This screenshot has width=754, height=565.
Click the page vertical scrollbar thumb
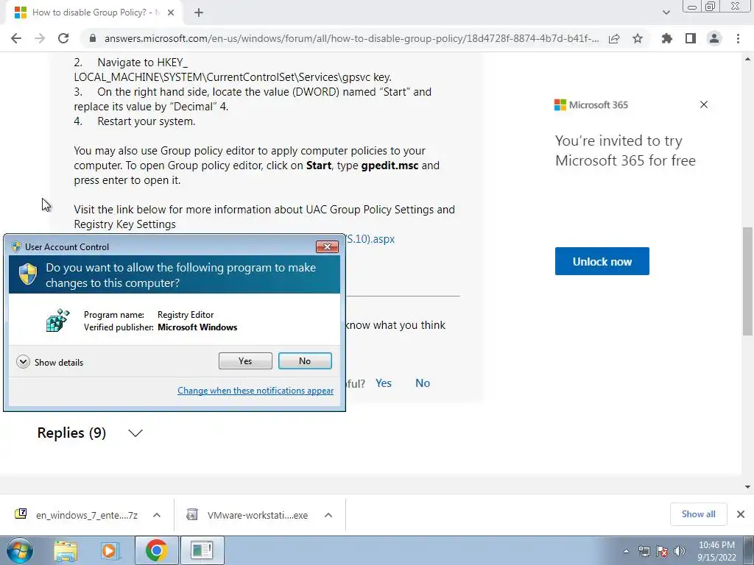point(747,281)
